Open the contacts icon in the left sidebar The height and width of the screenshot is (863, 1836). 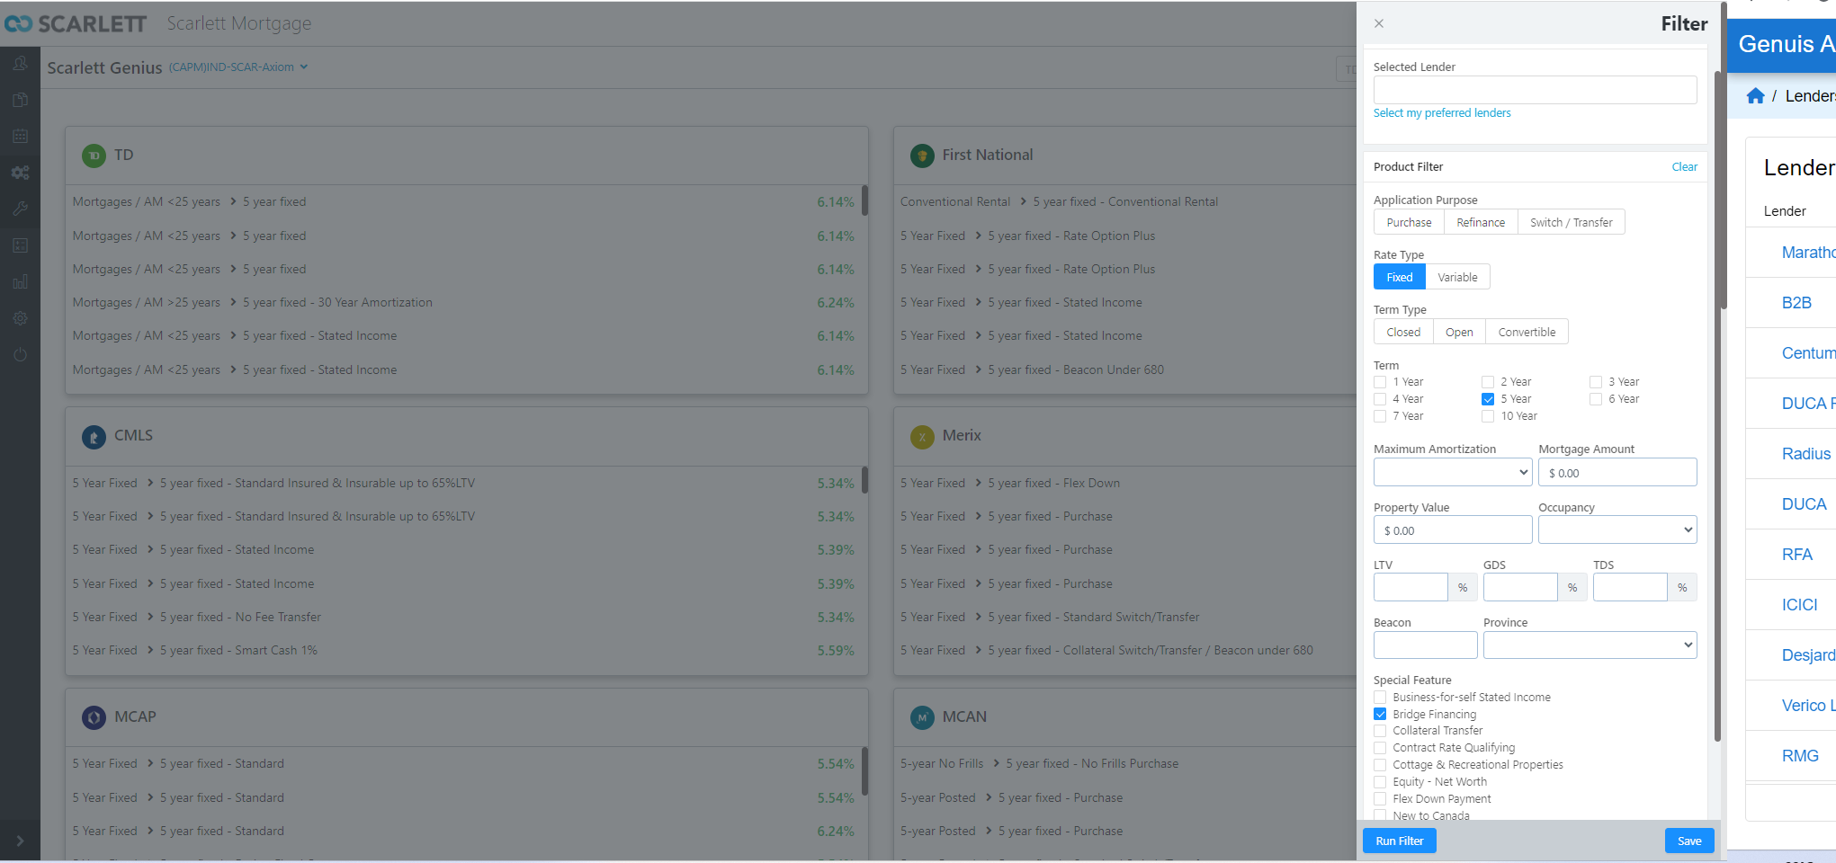pos(20,64)
